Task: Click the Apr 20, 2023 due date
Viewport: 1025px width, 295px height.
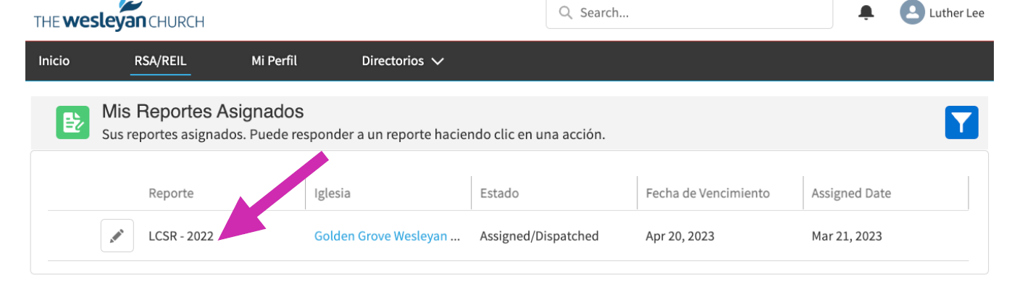Action: tap(679, 236)
